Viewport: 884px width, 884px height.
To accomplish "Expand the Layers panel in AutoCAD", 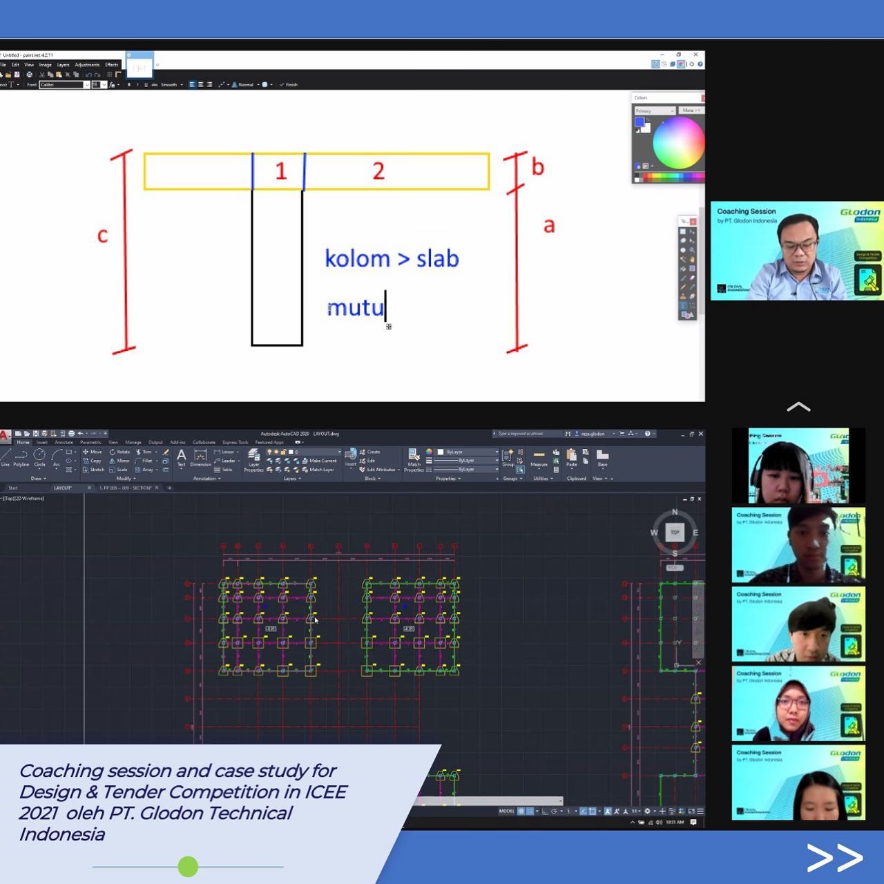I will (292, 478).
